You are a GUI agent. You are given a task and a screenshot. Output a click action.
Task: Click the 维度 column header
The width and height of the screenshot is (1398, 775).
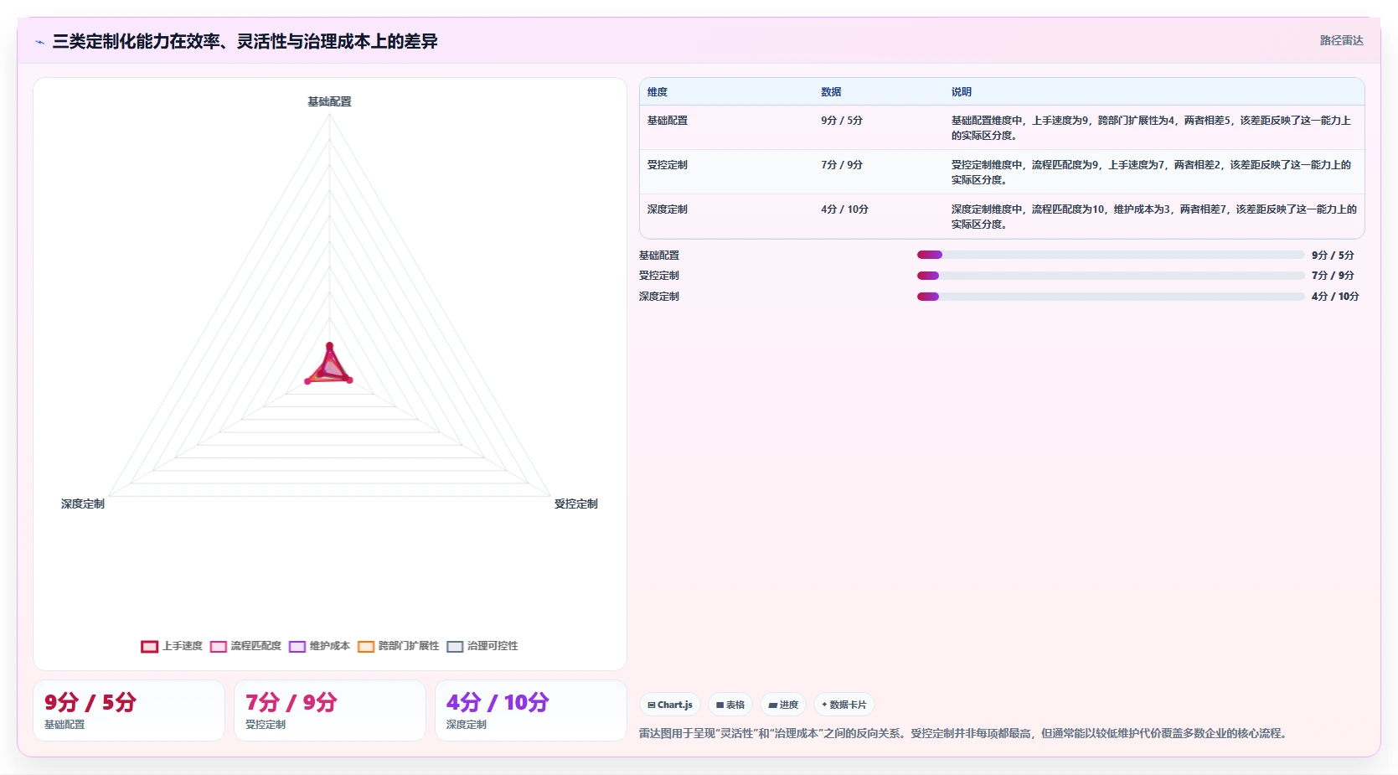[x=658, y=92]
